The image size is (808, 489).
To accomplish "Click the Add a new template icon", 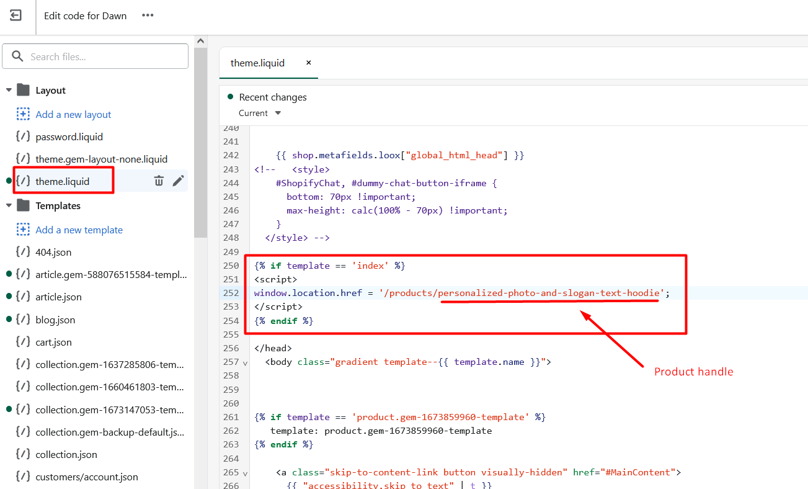I will (23, 230).
